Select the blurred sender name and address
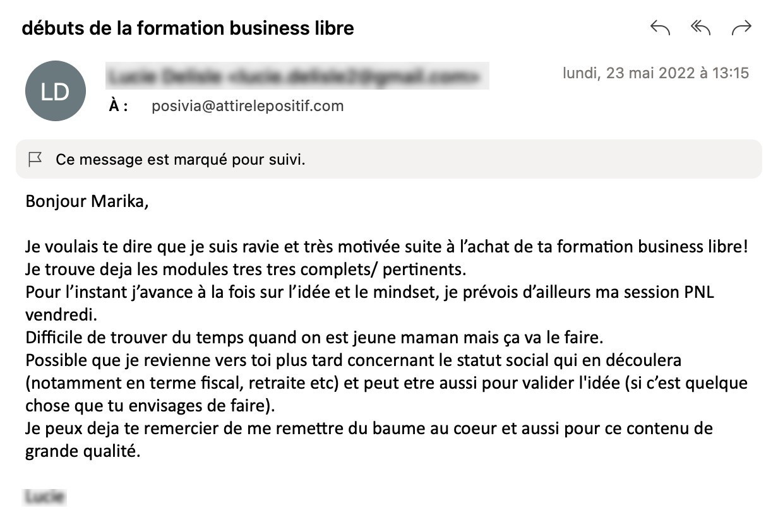The width and height of the screenshot is (778, 513). (x=297, y=76)
